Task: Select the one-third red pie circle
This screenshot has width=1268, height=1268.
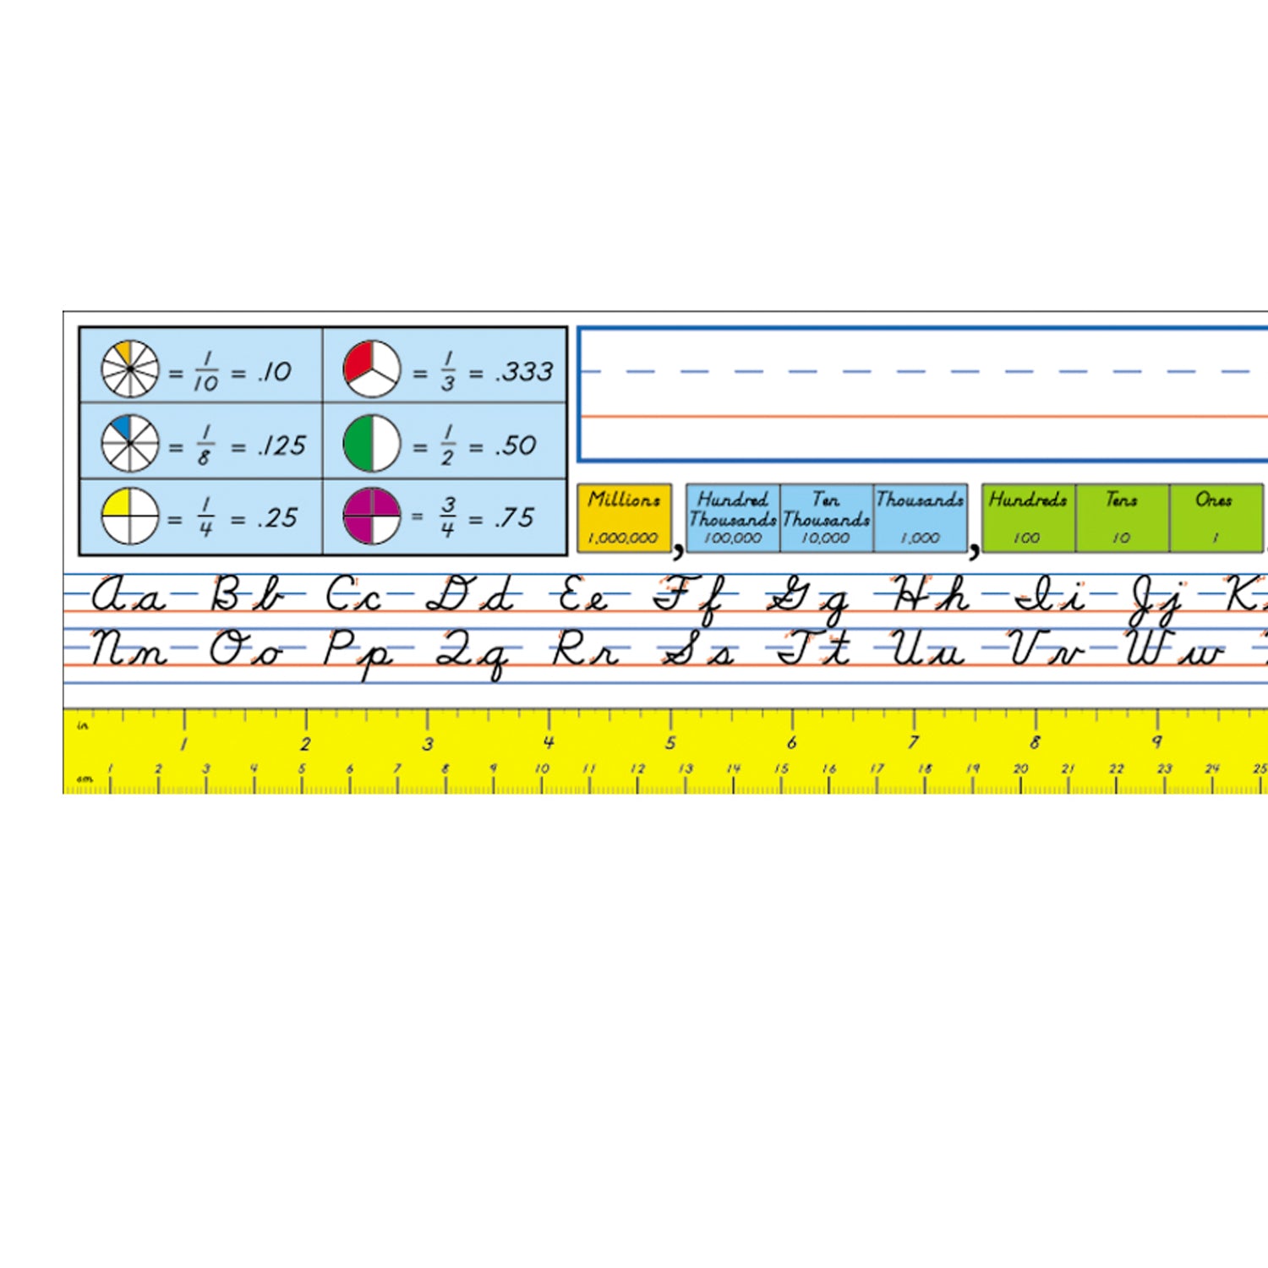Action: [372, 369]
